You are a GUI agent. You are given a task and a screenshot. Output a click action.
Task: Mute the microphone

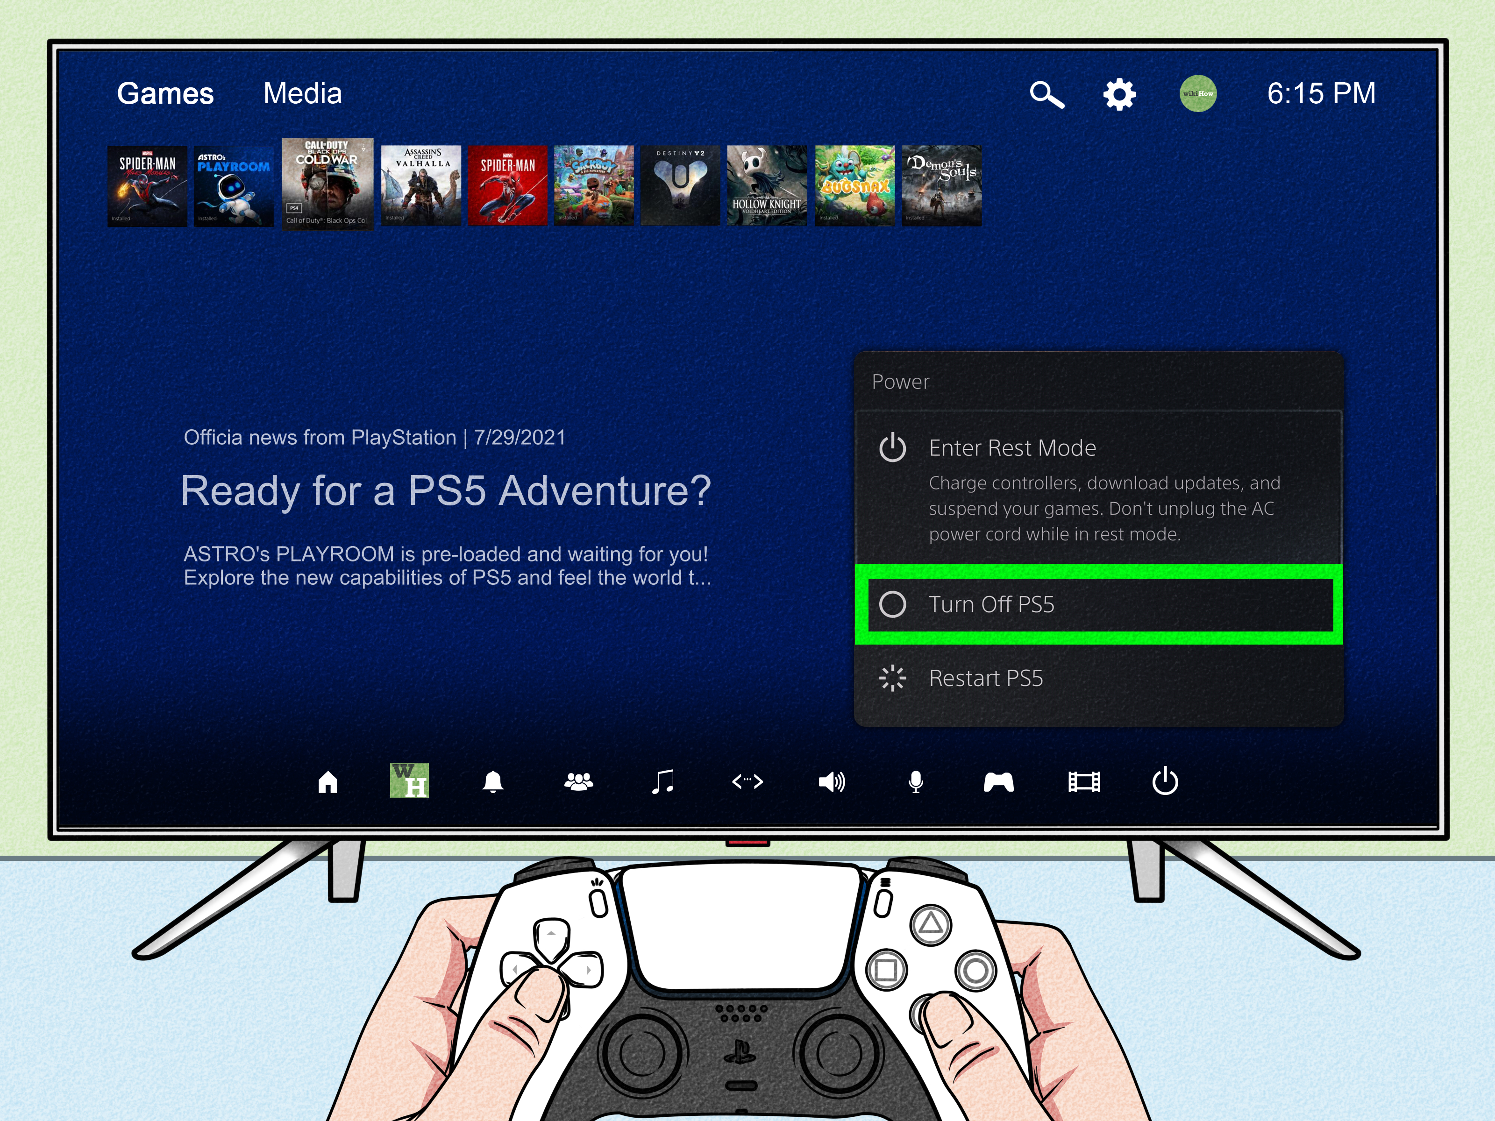pyautogui.click(x=916, y=782)
